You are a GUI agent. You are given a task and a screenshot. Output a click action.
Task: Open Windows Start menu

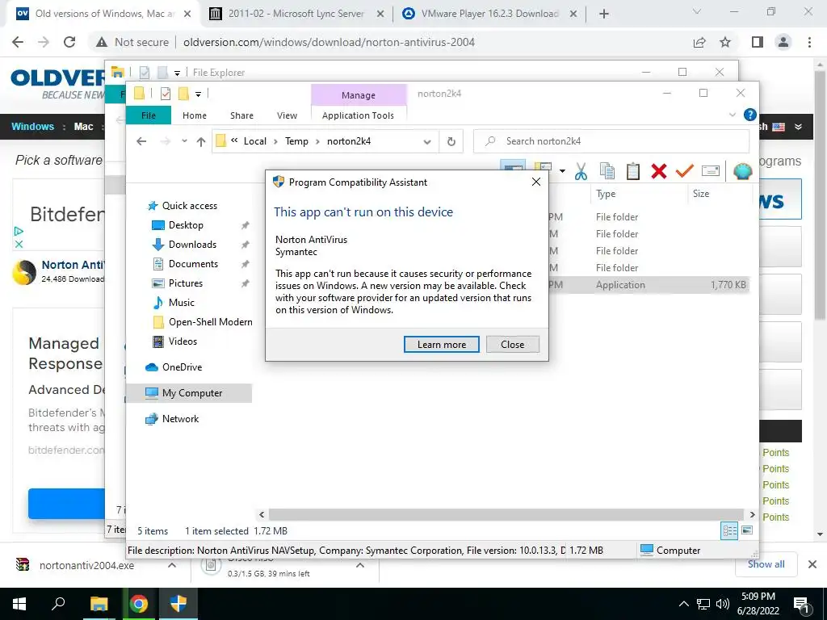pos(19,604)
